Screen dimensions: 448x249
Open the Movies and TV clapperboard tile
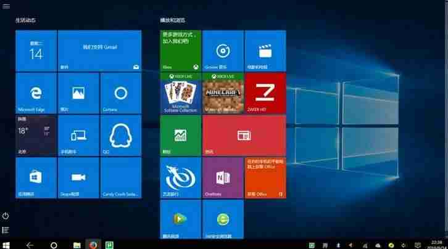tap(265, 51)
